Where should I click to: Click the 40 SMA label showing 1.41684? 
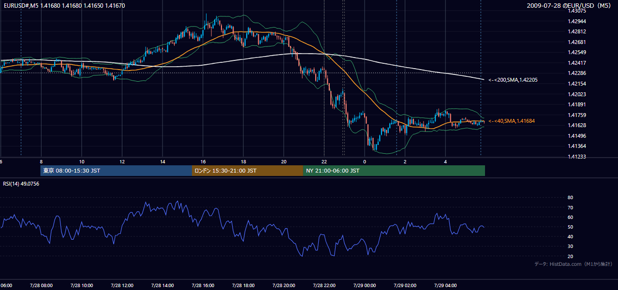(x=512, y=121)
